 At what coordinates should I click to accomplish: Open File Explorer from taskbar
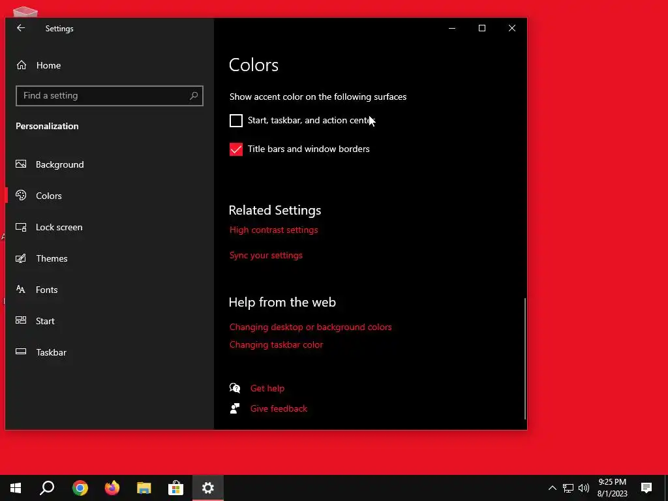click(144, 488)
